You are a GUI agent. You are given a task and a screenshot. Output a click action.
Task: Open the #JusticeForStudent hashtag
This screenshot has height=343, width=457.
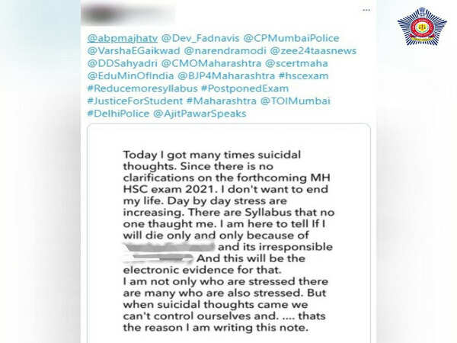(x=135, y=101)
